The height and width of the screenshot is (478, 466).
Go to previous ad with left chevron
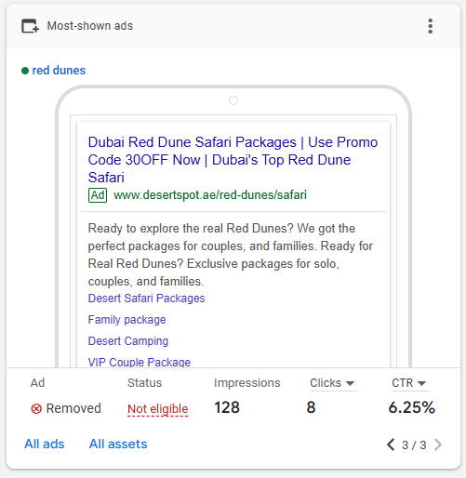tap(391, 445)
